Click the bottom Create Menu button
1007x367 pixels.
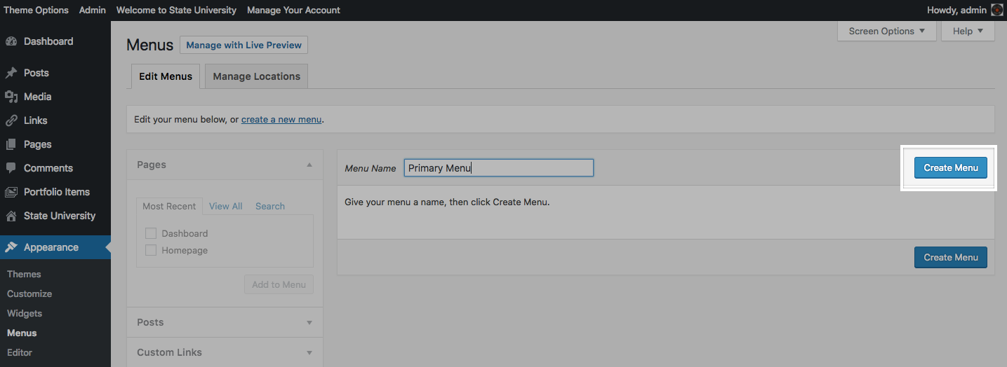coord(951,257)
